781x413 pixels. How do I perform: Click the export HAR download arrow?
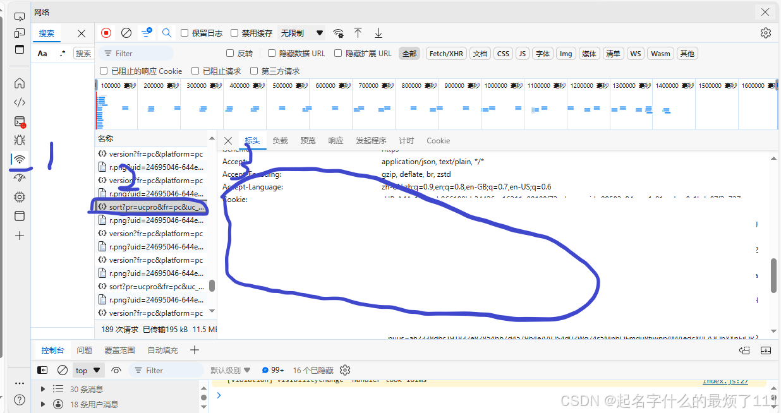[378, 33]
